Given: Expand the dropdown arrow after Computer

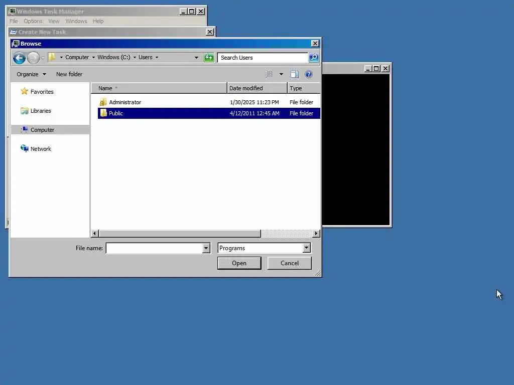Looking at the screenshot, I should [93, 58].
